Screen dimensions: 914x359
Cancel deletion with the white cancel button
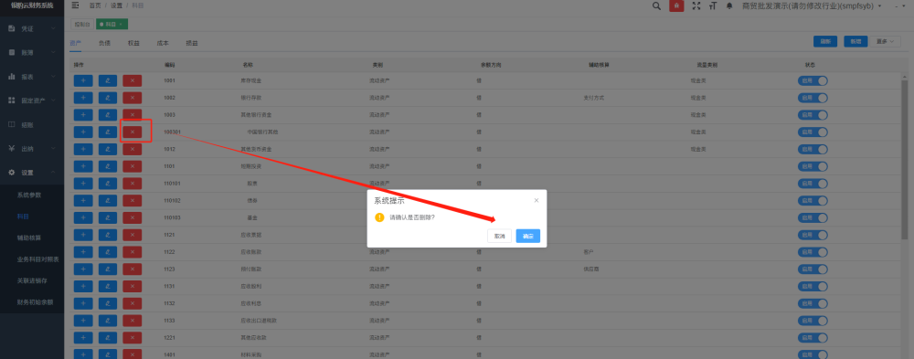(x=500, y=236)
